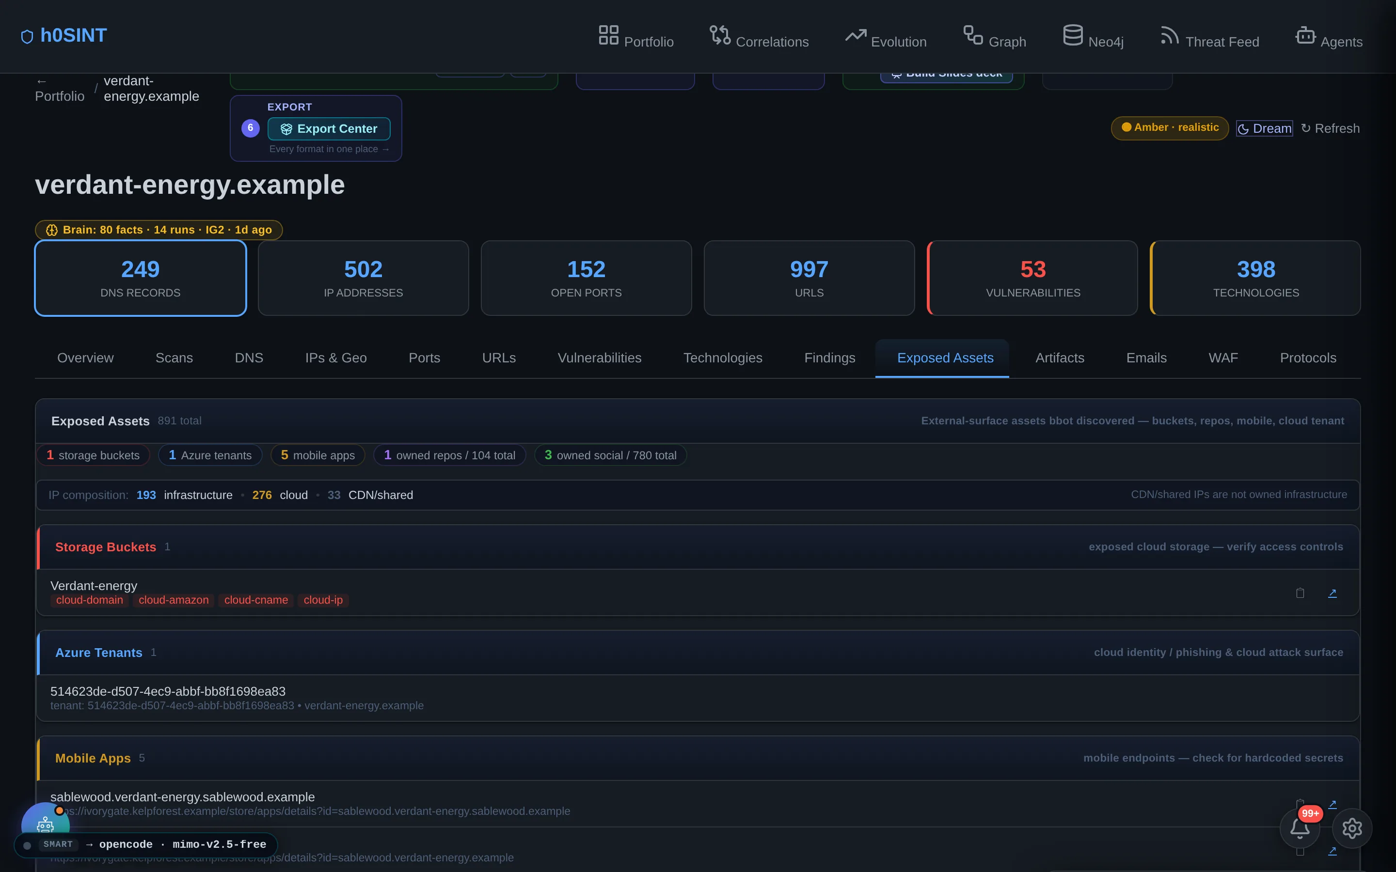Image resolution: width=1396 pixels, height=872 pixels.
Task: Click the Correlations icon in navbar
Action: click(720, 34)
